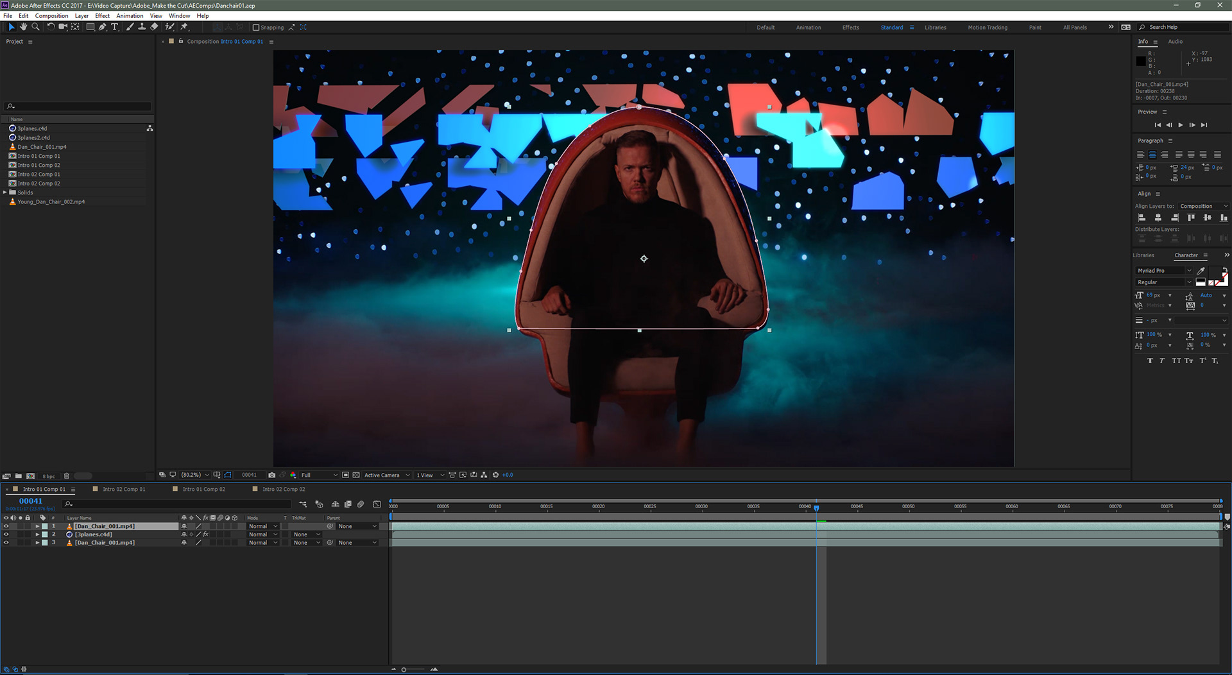
Task: Toggle transparency grid in viewer
Action: tap(356, 475)
